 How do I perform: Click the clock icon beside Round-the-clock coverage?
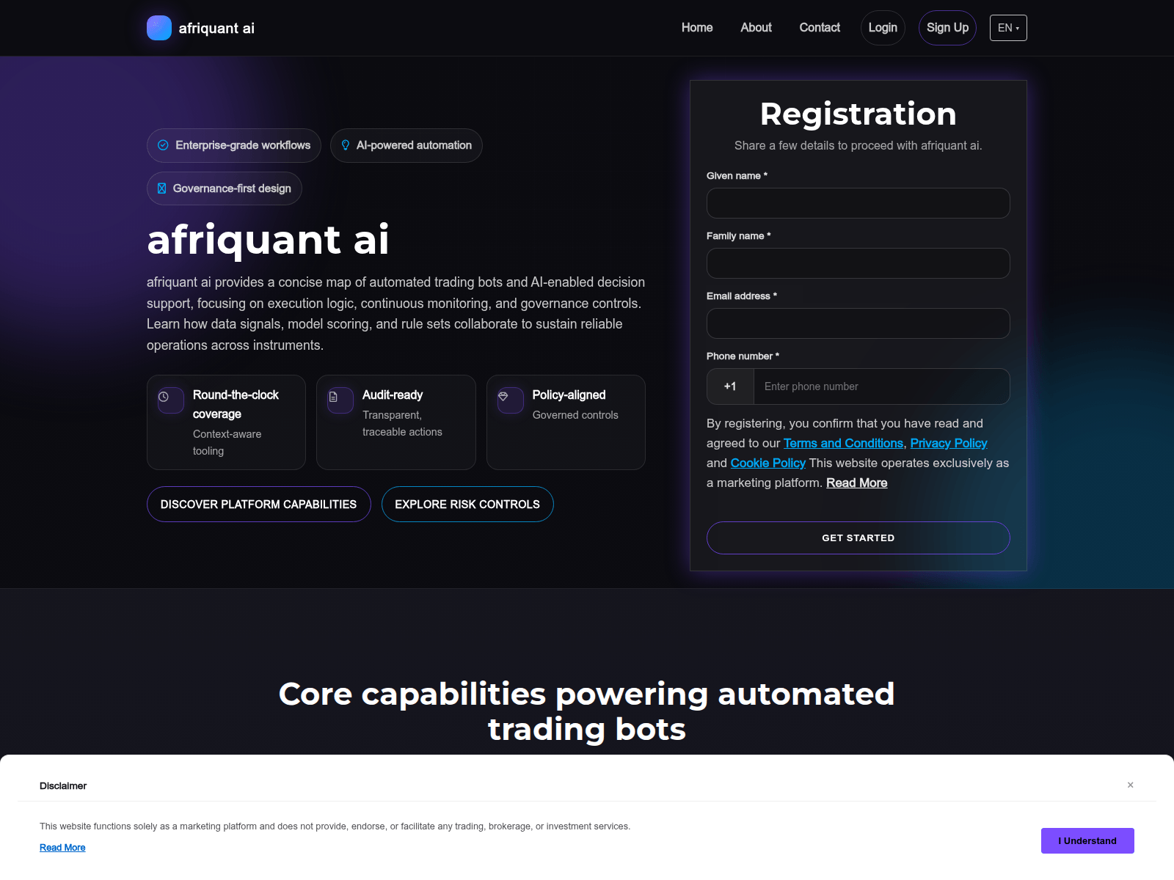(164, 397)
